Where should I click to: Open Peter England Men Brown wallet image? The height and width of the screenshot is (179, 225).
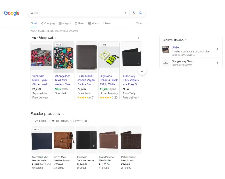[131, 140]
